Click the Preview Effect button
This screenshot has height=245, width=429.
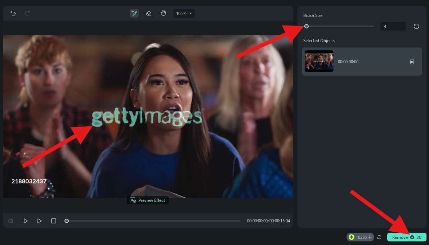click(147, 200)
